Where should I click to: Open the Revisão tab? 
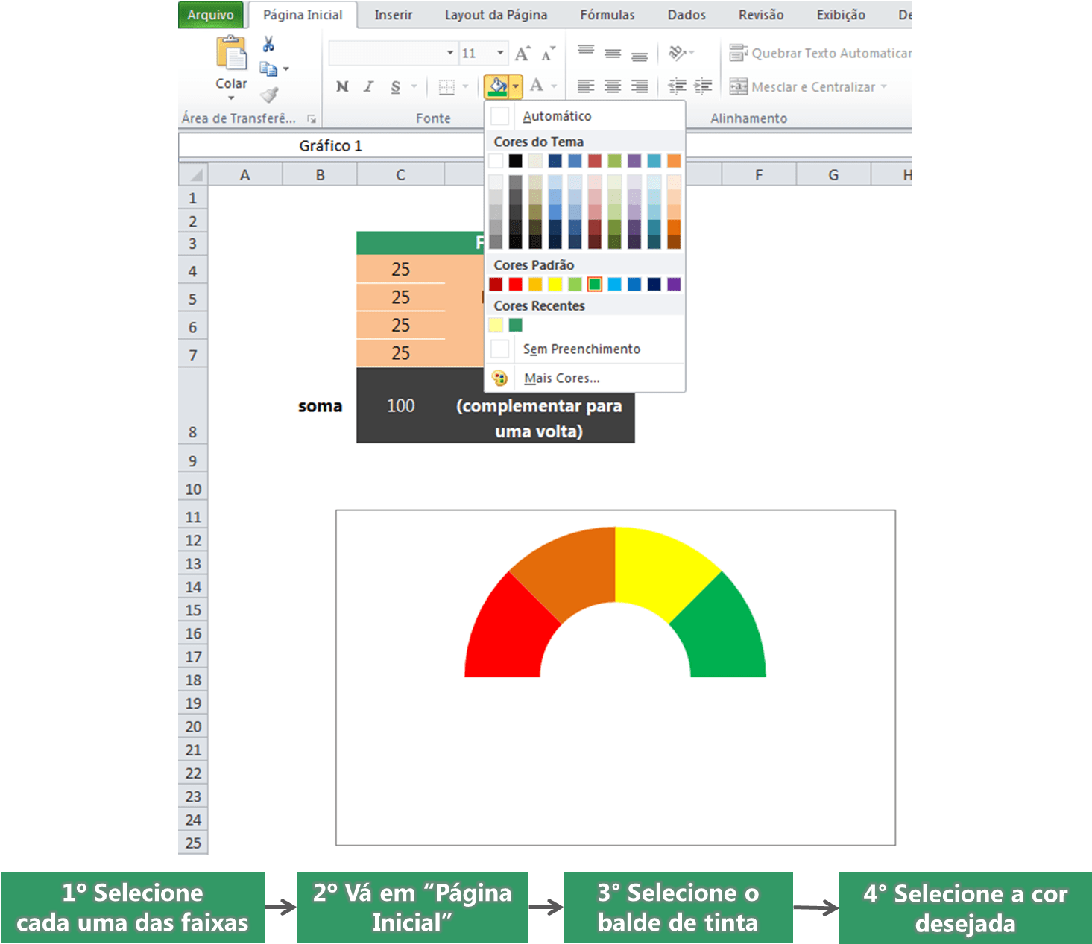click(x=761, y=15)
